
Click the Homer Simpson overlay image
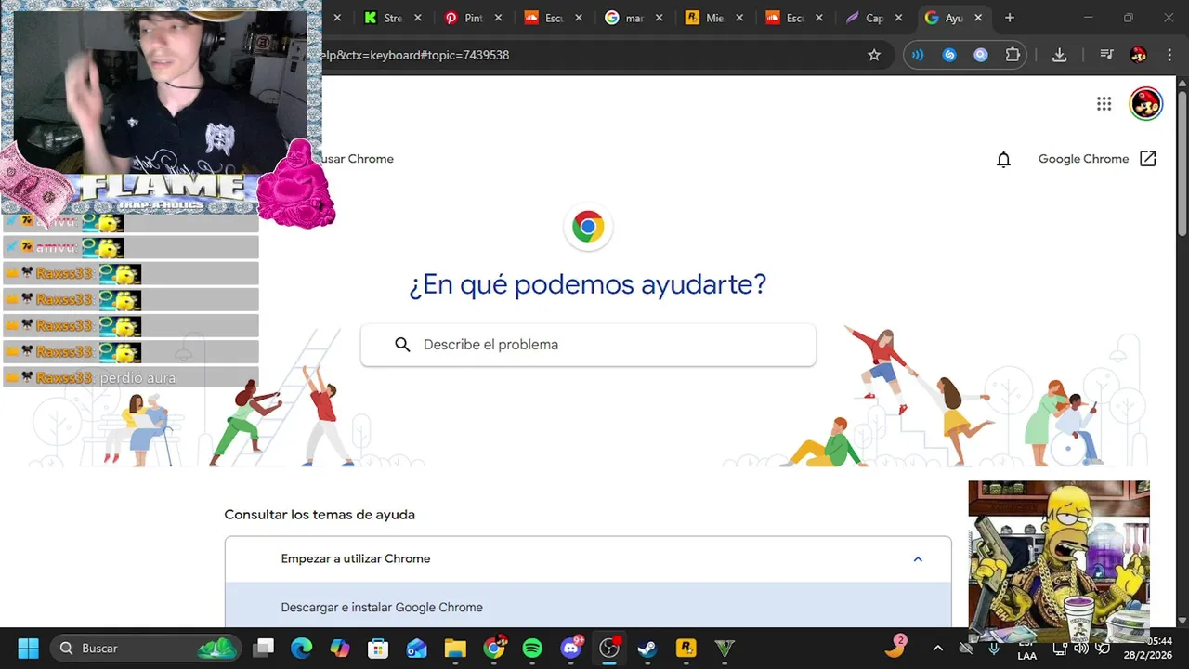click(1059, 562)
